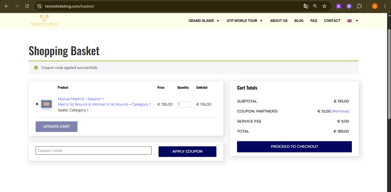The height and width of the screenshot is (192, 391).
Task: Click the Tennis Ticketing logo
Action: (44, 21)
